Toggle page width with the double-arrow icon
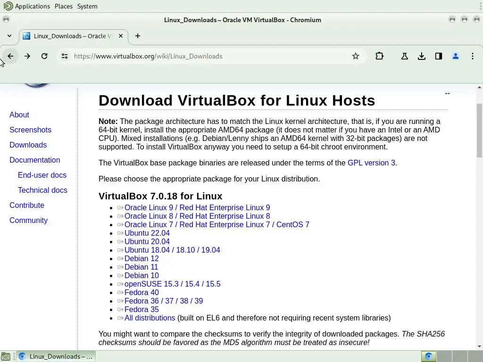Viewport: 483px width, 362px height. [447, 93]
